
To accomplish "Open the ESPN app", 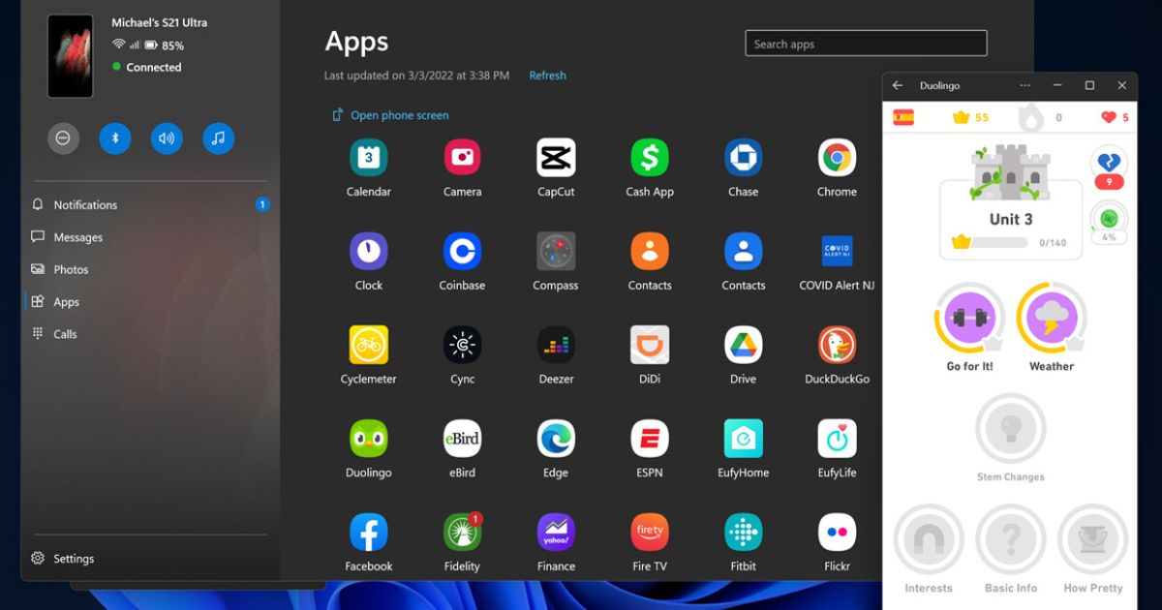I will [650, 439].
